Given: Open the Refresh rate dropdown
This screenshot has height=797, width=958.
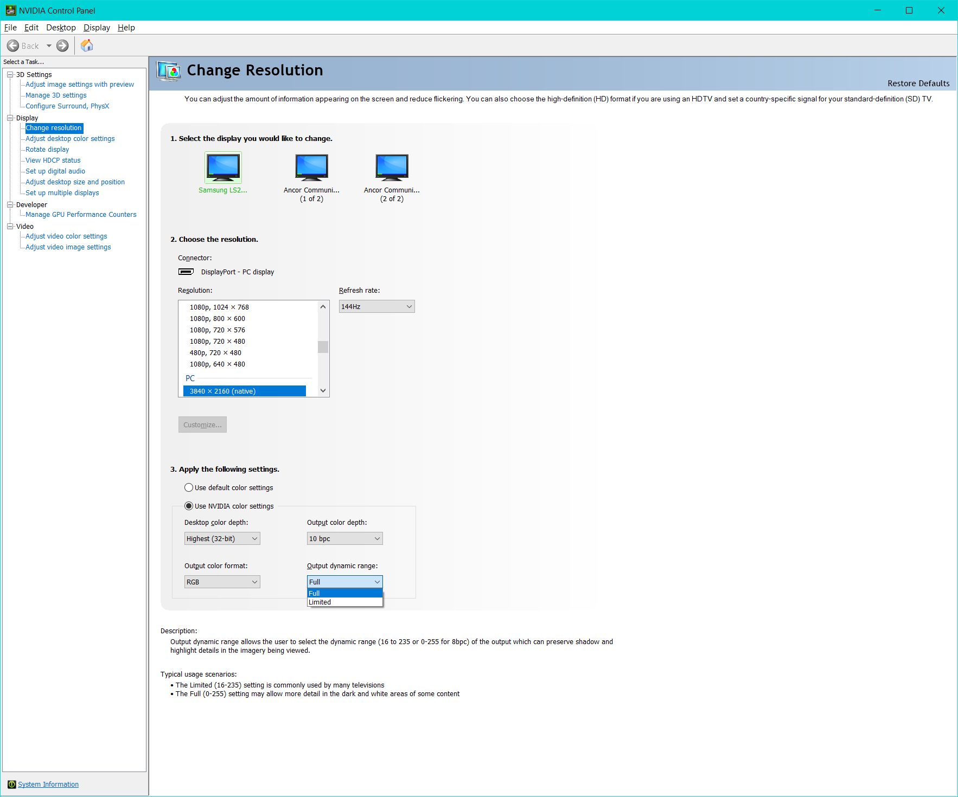Looking at the screenshot, I should point(377,306).
